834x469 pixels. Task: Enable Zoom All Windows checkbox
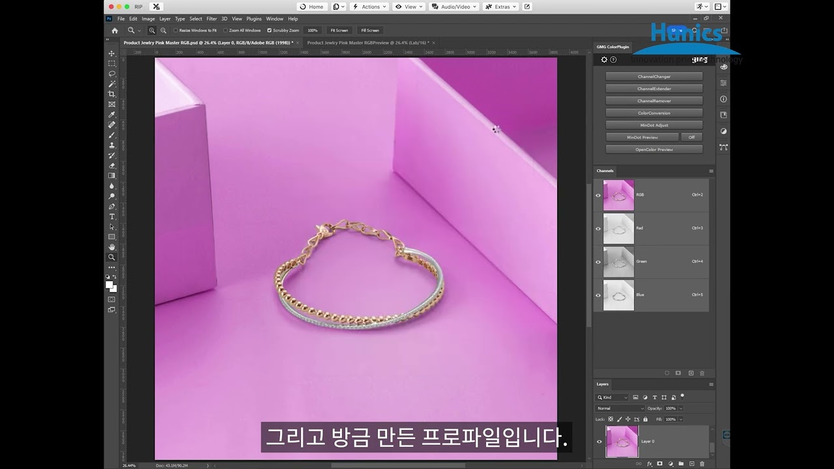225,30
